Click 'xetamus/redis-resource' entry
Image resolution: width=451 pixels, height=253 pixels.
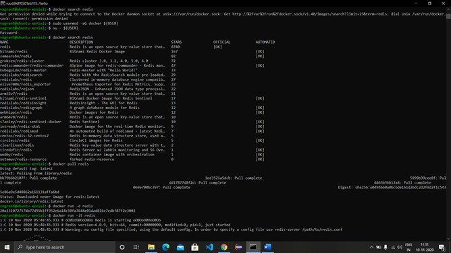click(24, 159)
